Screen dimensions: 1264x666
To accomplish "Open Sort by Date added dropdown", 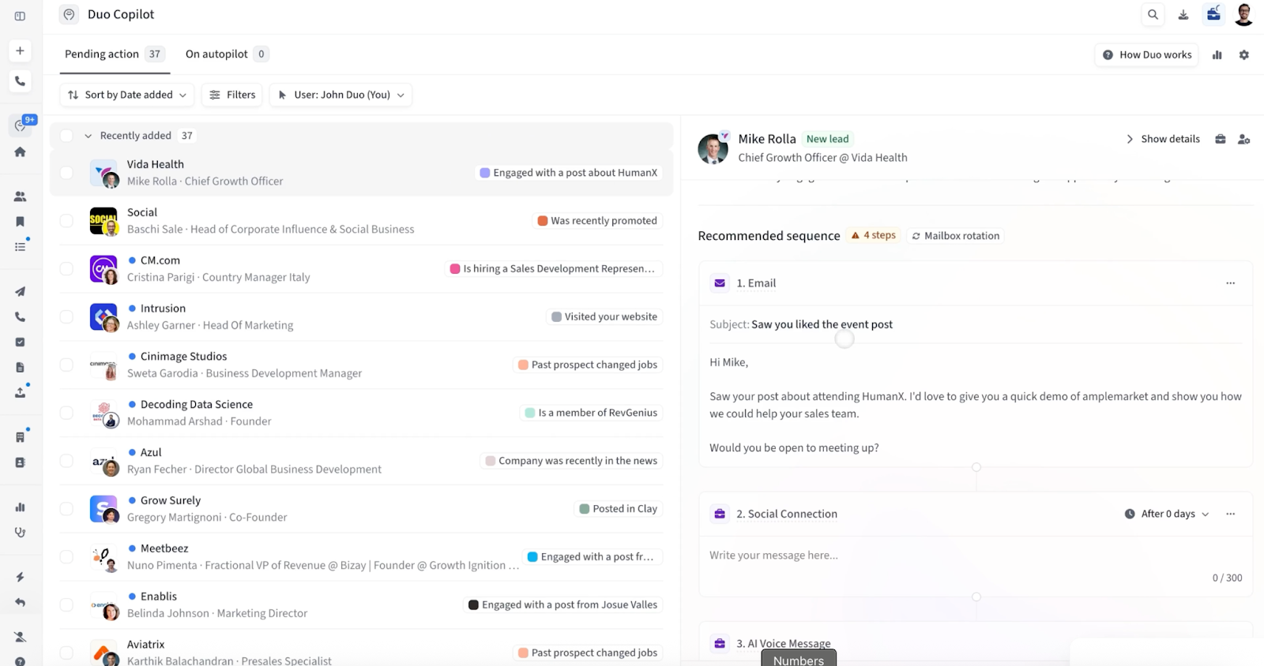I will tap(126, 95).
